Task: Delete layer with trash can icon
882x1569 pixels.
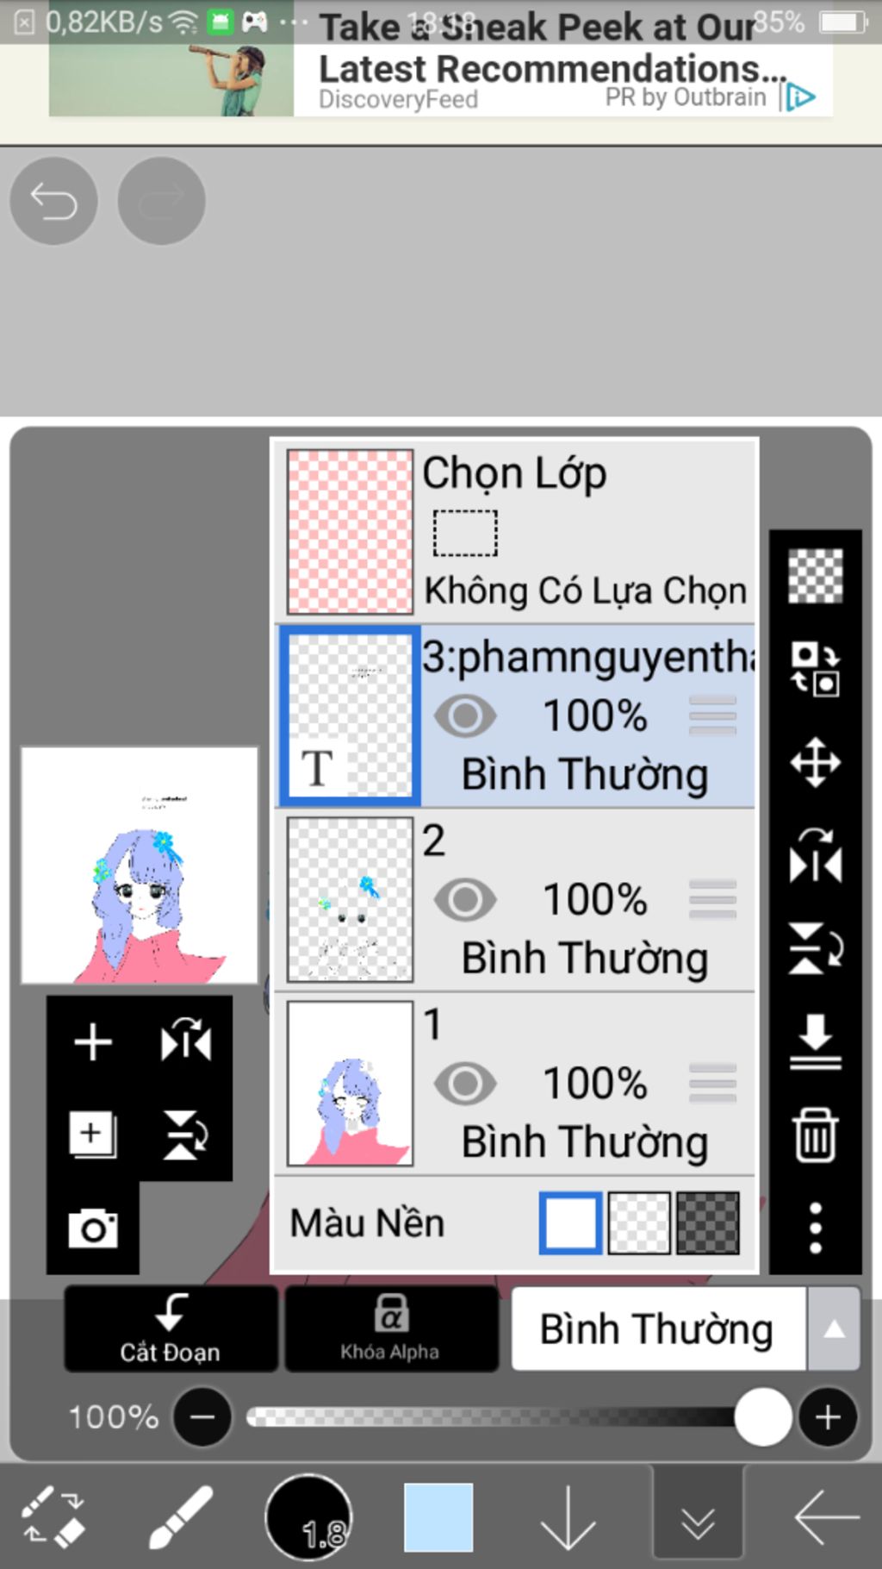Action: click(x=815, y=1135)
